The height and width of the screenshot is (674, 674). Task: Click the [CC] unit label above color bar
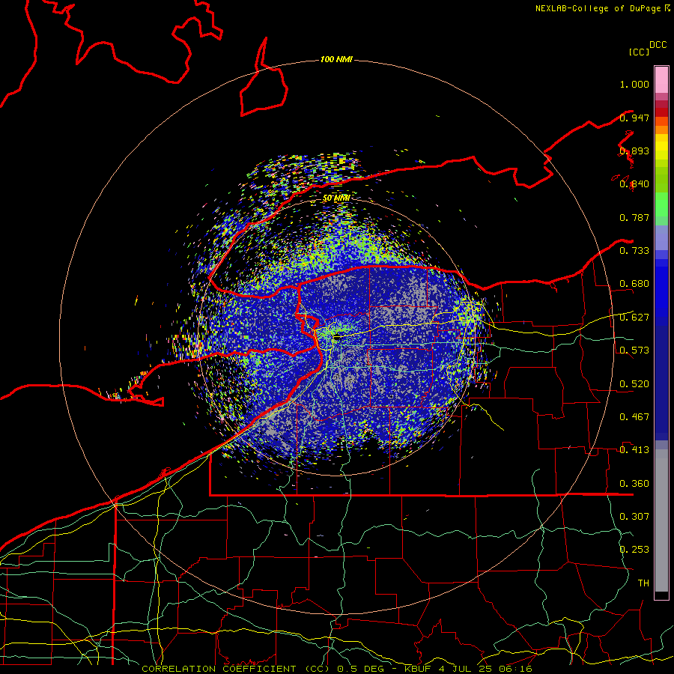tap(640, 52)
